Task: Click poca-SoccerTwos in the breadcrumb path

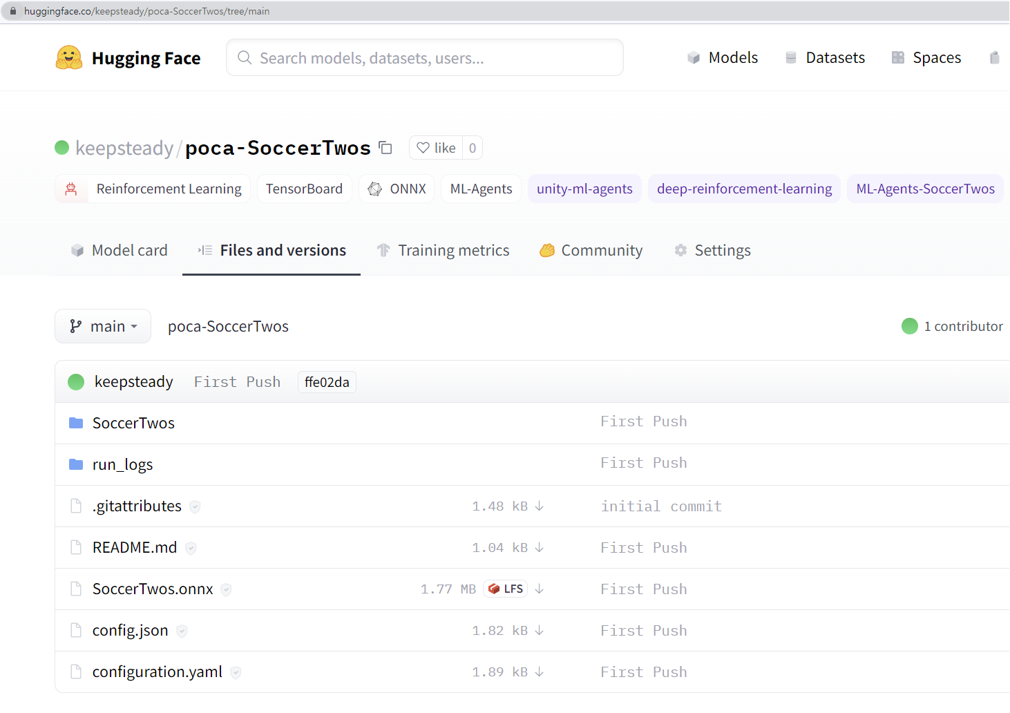Action: pyautogui.click(x=228, y=326)
